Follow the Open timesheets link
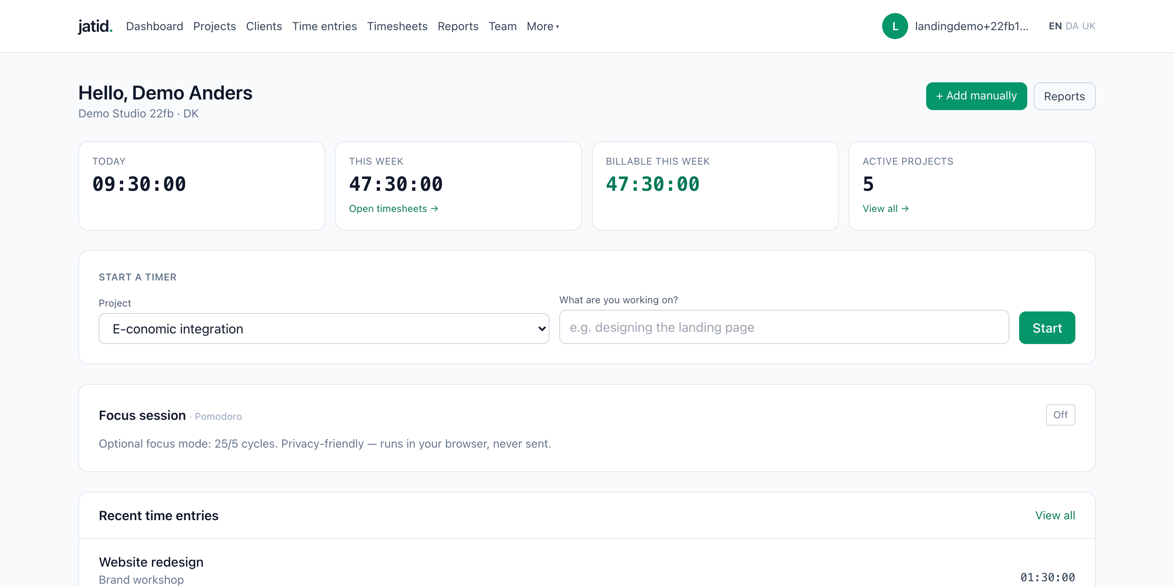The image size is (1174, 587). click(x=393, y=209)
